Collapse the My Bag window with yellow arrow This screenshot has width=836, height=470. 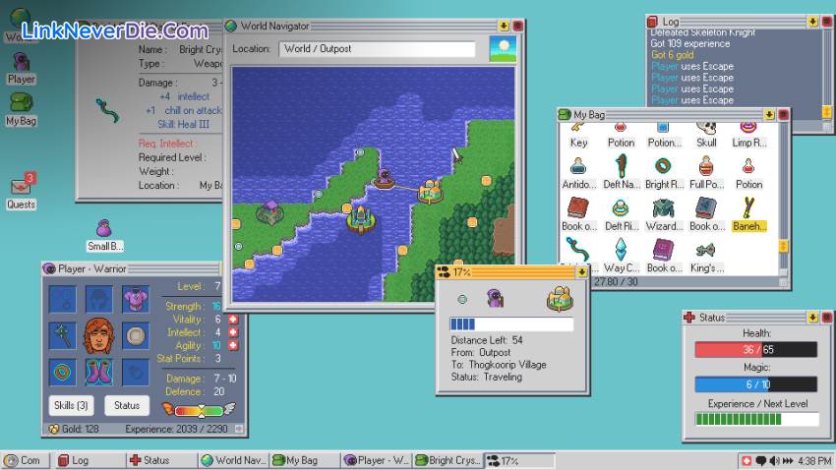[x=769, y=115]
